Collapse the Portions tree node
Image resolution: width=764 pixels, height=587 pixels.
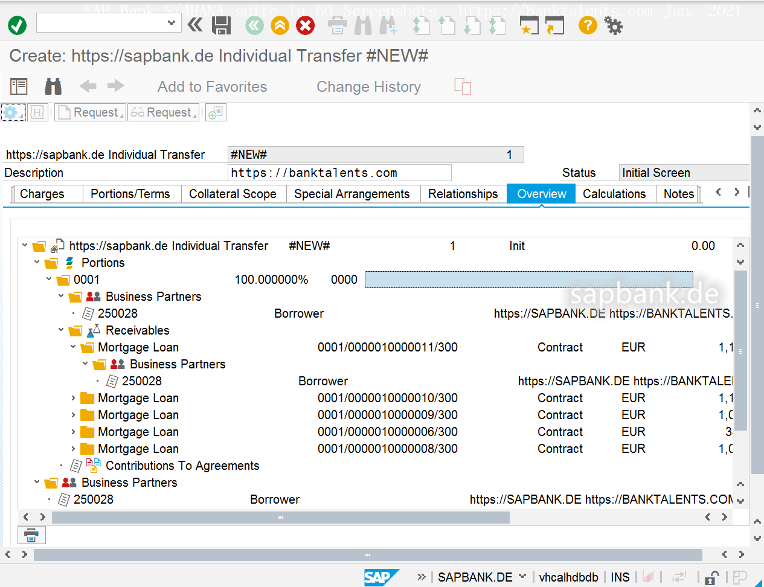pyautogui.click(x=37, y=262)
